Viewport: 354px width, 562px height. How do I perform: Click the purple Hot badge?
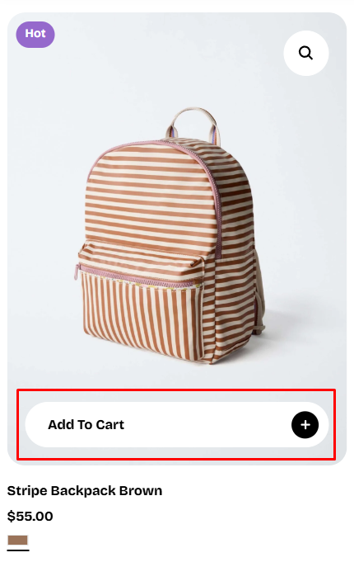[35, 35]
